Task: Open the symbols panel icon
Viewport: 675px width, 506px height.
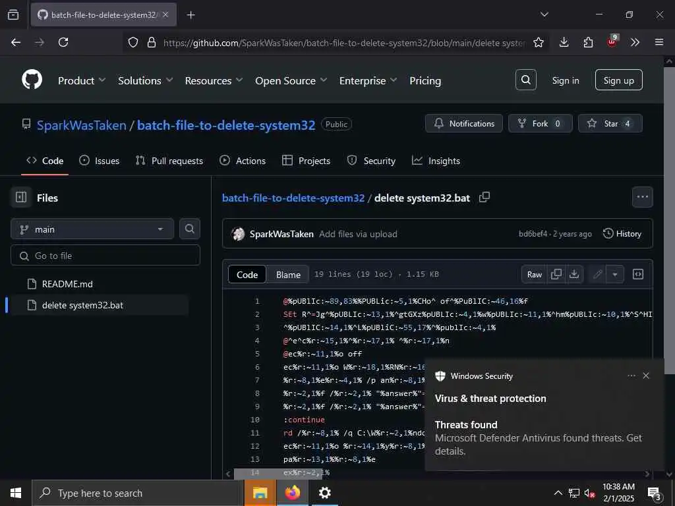Action: pos(638,274)
